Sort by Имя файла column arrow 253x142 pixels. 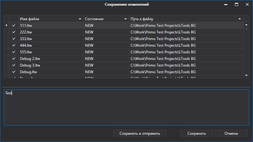80,19
